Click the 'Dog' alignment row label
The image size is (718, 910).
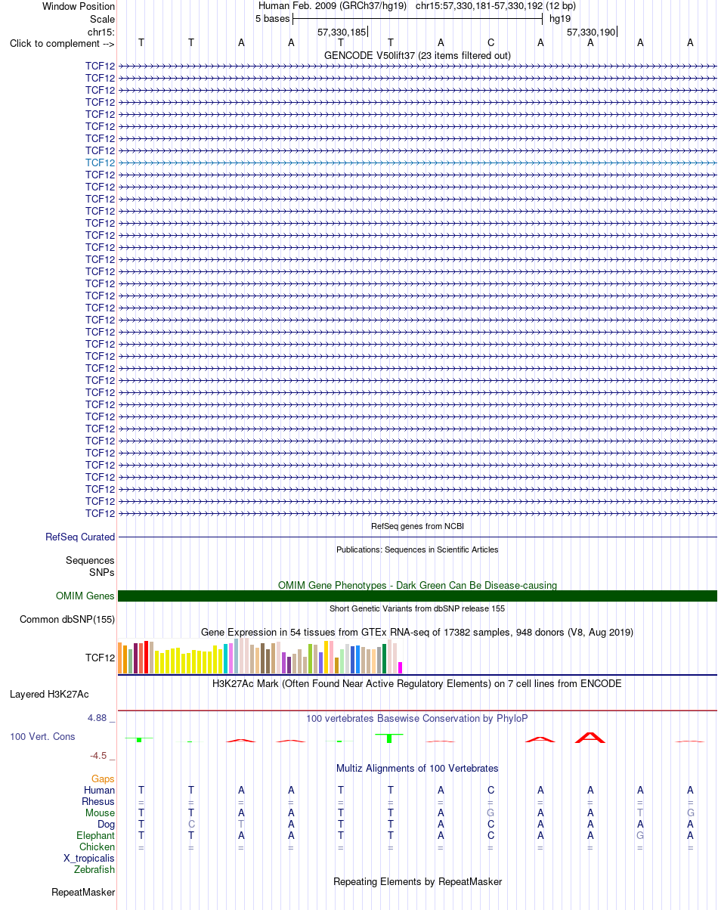click(x=107, y=825)
